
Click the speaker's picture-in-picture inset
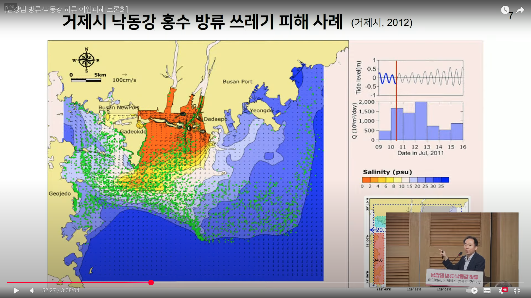coord(452,249)
